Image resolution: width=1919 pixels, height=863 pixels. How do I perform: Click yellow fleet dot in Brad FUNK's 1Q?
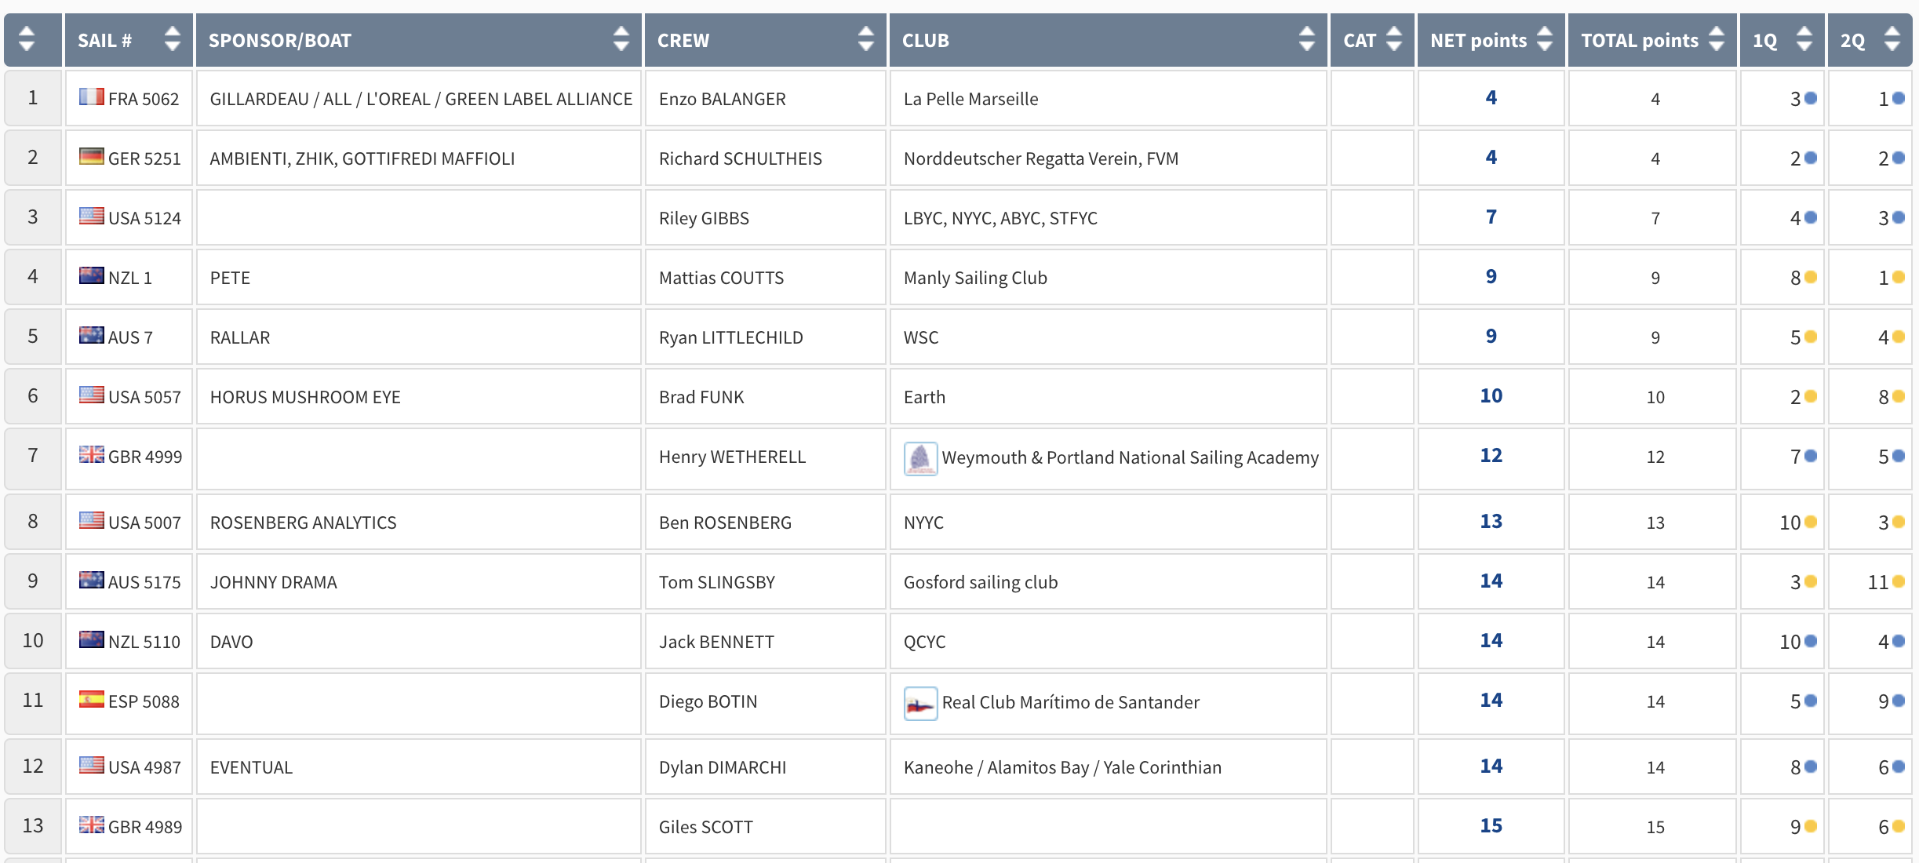(x=1811, y=396)
